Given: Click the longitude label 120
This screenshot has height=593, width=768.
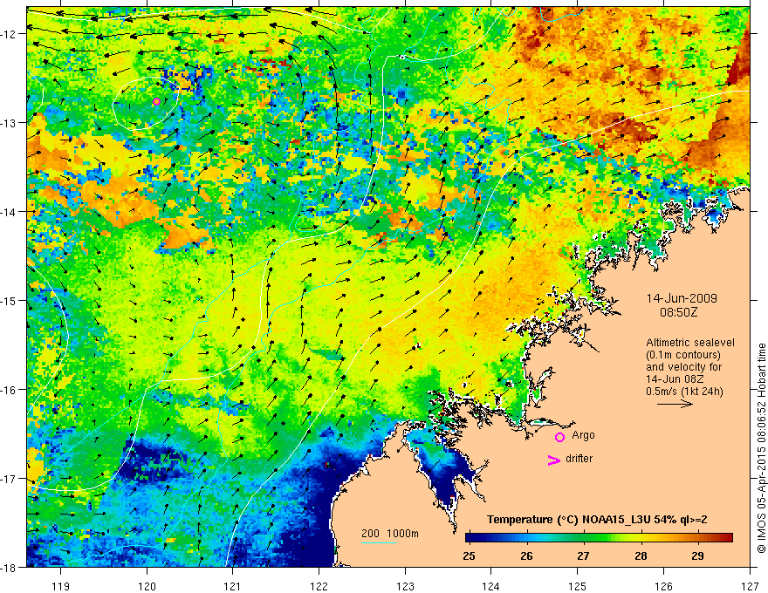Looking at the screenshot, I should (147, 586).
